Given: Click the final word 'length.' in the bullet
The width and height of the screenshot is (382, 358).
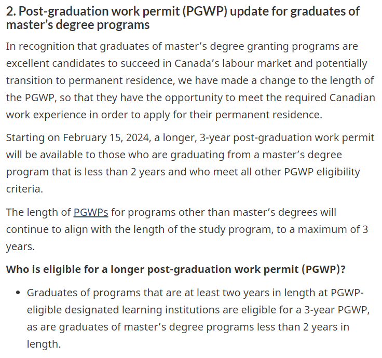Looking at the screenshot, I should point(44,344).
